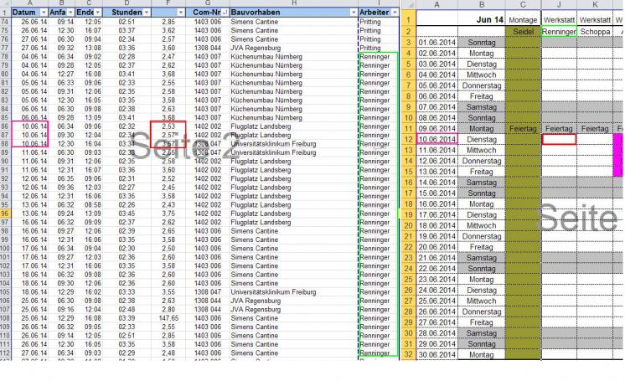625x381 pixels.
Task: Click the value cell "3,75"
Action: click(x=168, y=214)
